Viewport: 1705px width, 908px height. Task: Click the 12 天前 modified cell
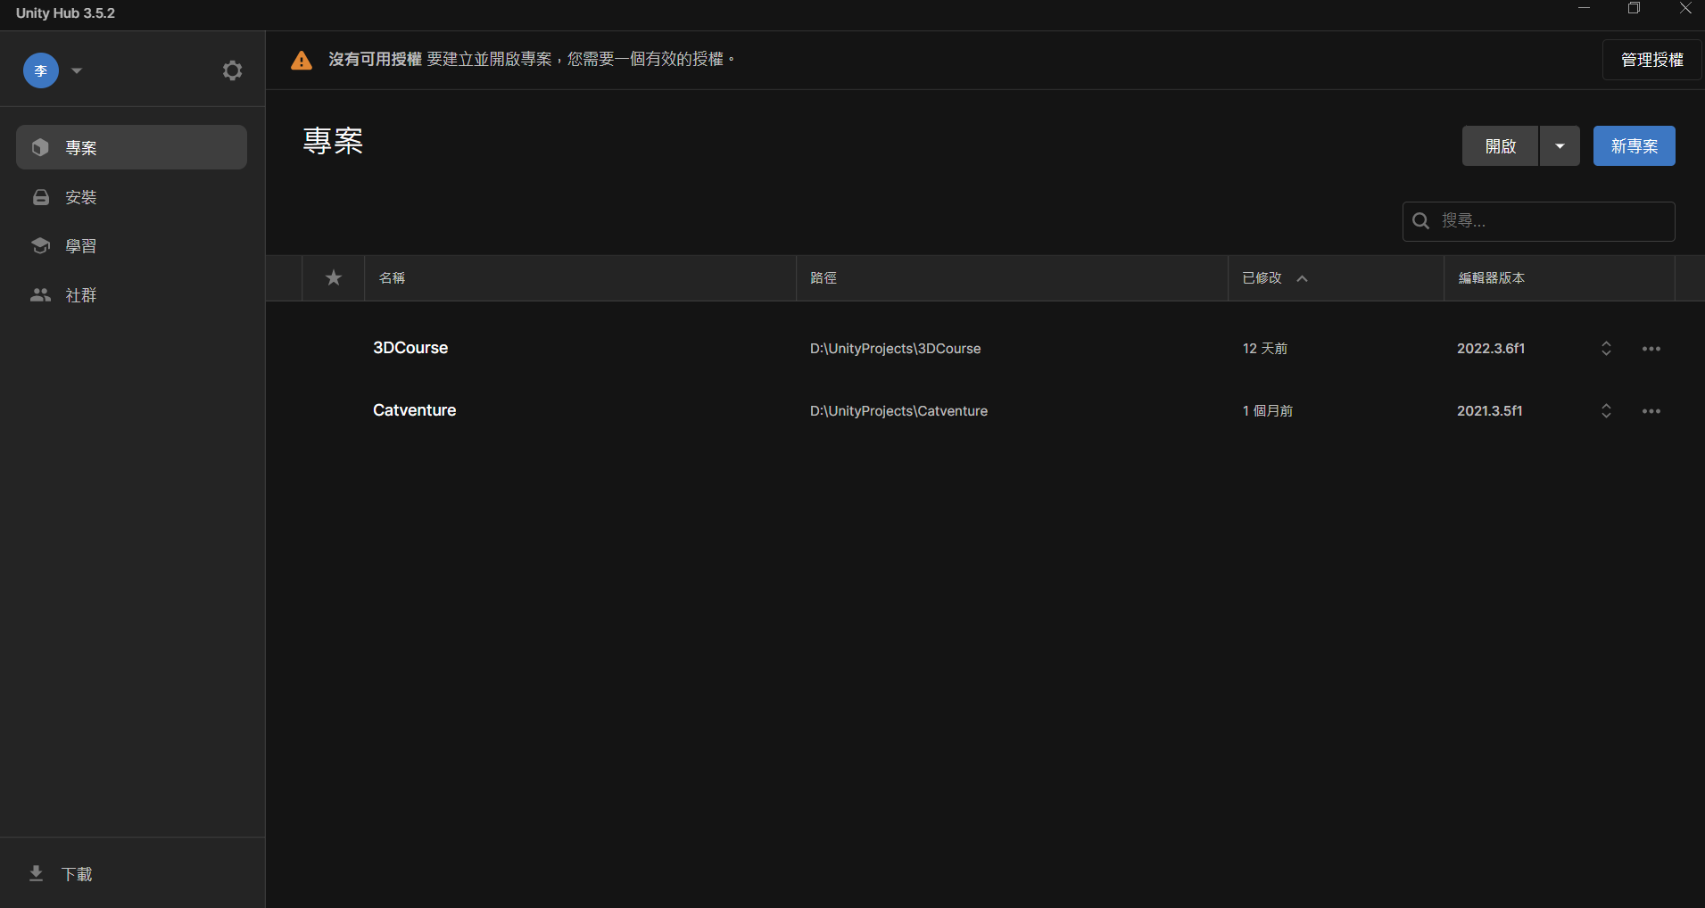coord(1265,349)
